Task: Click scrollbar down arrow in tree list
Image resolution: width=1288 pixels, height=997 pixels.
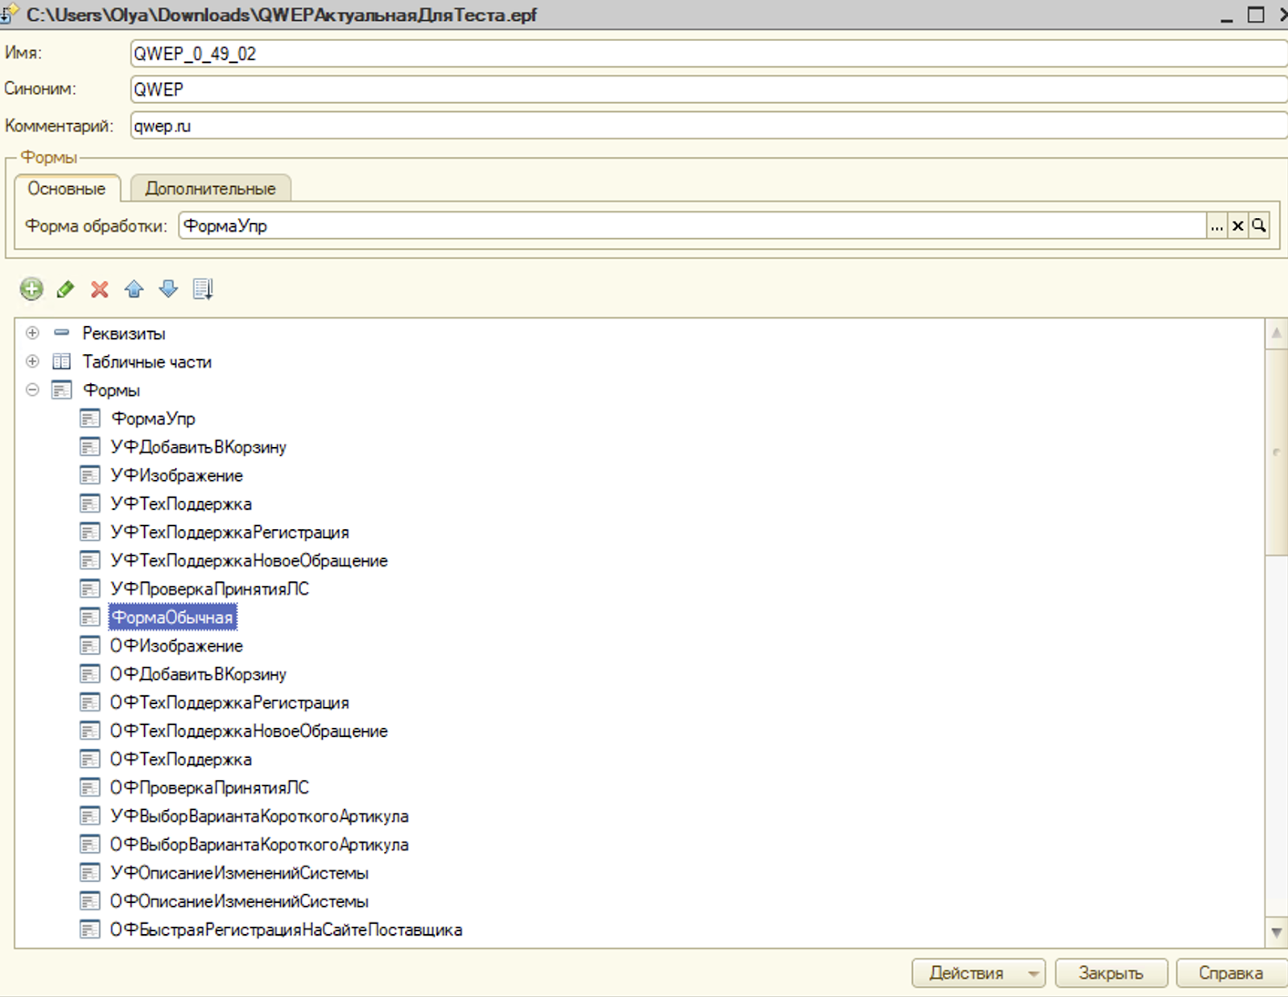Action: pos(1276,933)
